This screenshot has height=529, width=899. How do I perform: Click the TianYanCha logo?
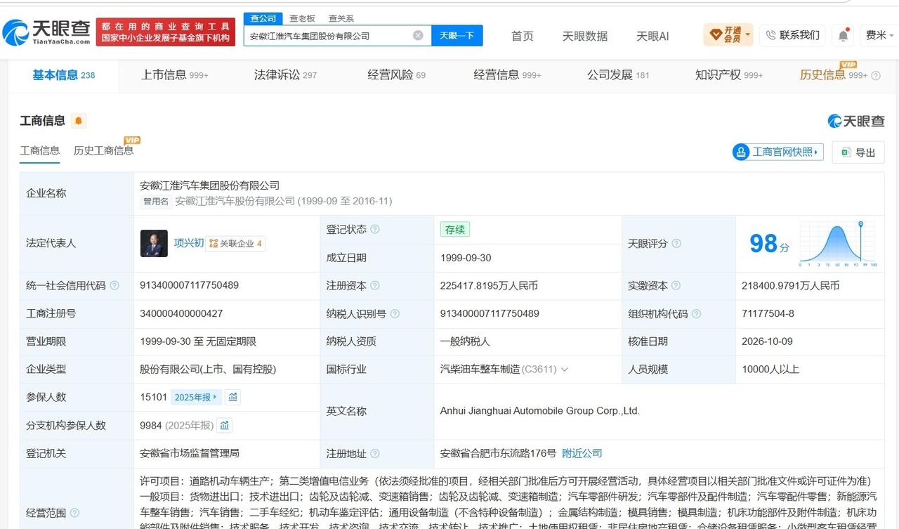(47, 32)
